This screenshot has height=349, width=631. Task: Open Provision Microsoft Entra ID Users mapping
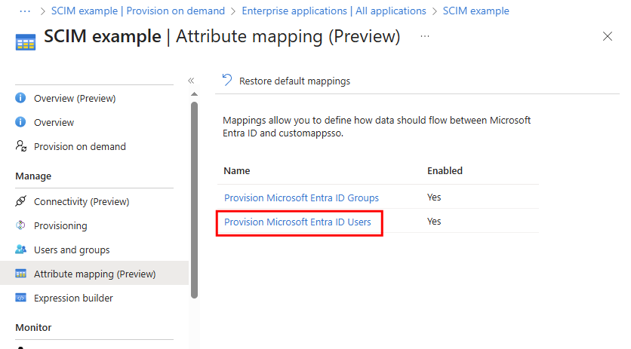[x=297, y=222]
